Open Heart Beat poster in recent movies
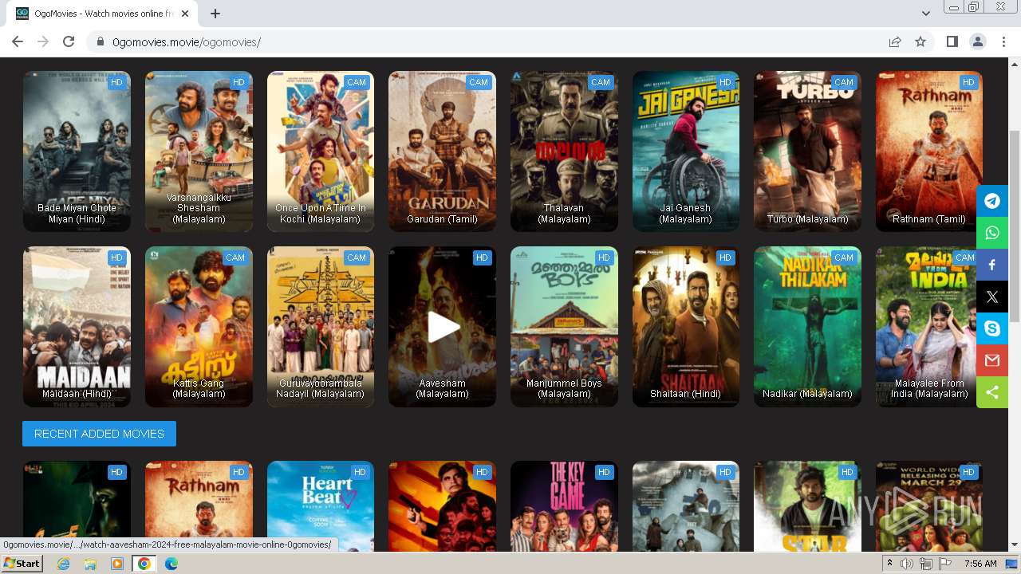1021x574 pixels. pyautogui.click(x=321, y=505)
